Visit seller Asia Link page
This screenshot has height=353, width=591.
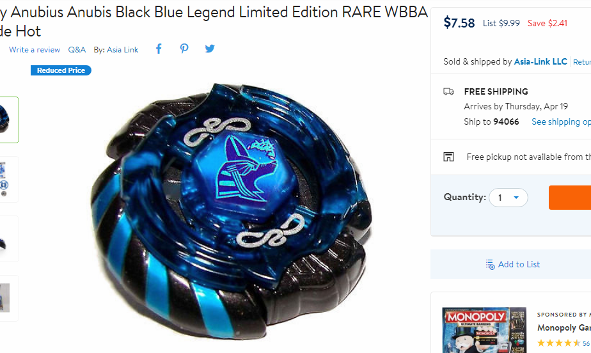click(123, 50)
